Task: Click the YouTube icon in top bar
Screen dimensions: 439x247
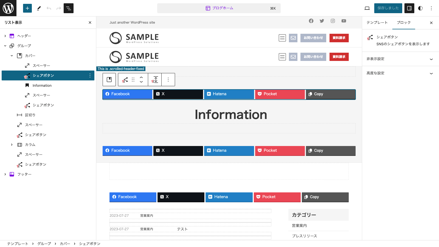Action: pos(344,21)
